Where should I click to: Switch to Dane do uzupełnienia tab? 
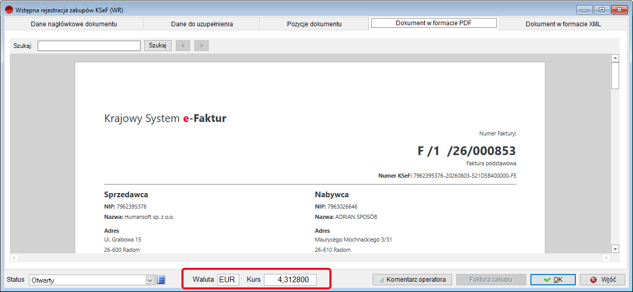(202, 24)
